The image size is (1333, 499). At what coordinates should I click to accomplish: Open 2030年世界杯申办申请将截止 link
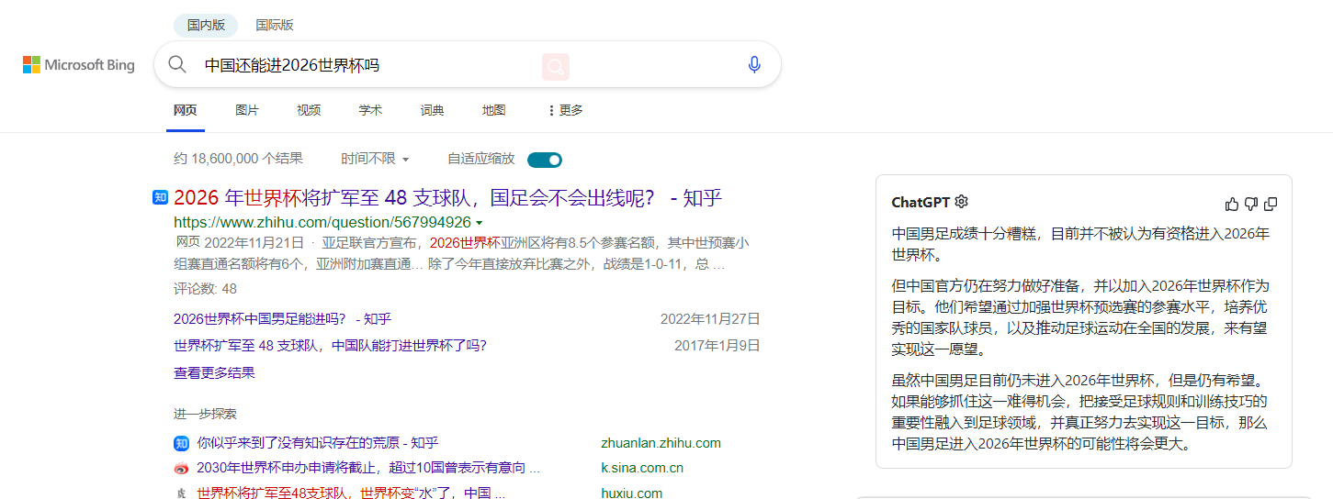click(x=368, y=468)
